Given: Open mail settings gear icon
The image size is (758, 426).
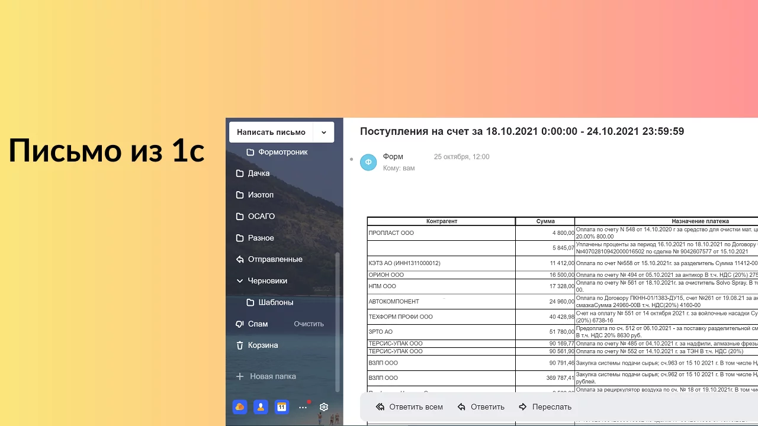Looking at the screenshot, I should pos(324,407).
